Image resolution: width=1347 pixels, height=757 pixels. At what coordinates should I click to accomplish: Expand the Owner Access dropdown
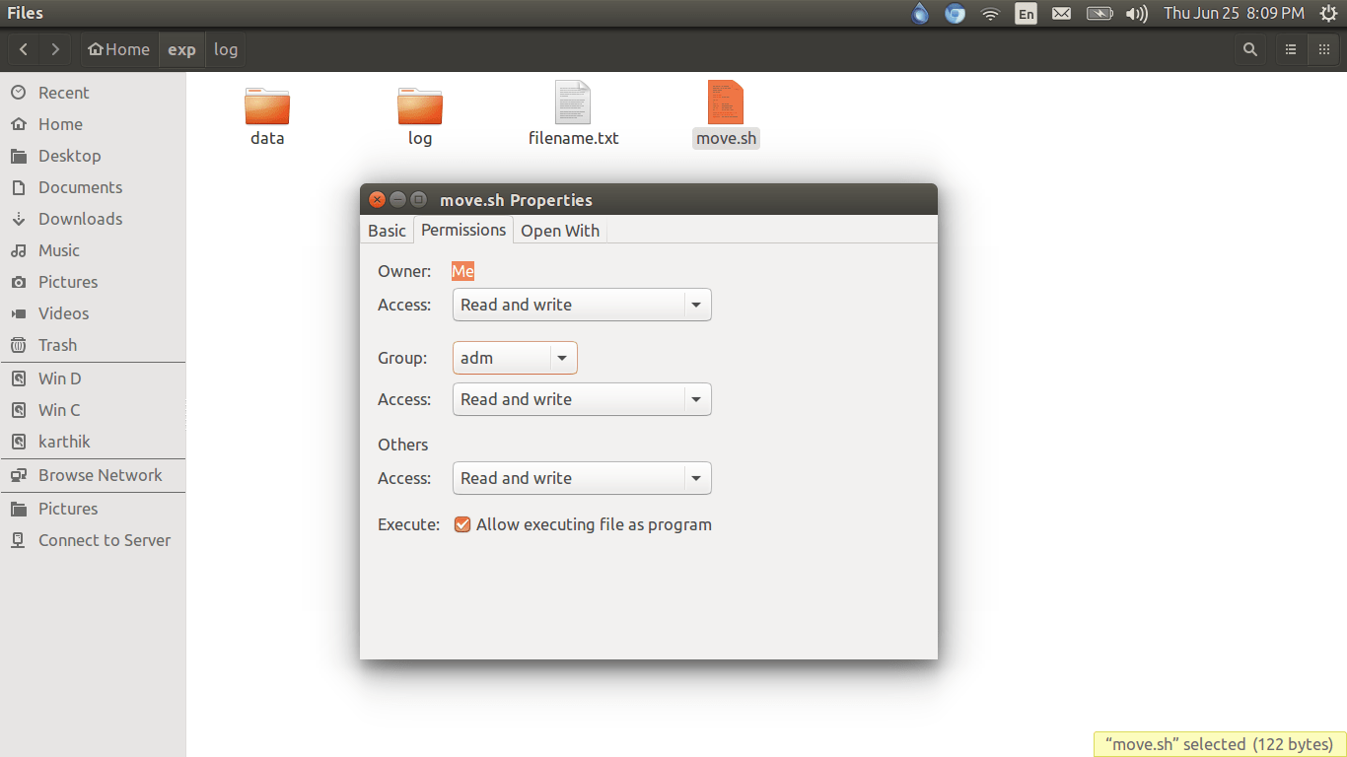tap(582, 305)
